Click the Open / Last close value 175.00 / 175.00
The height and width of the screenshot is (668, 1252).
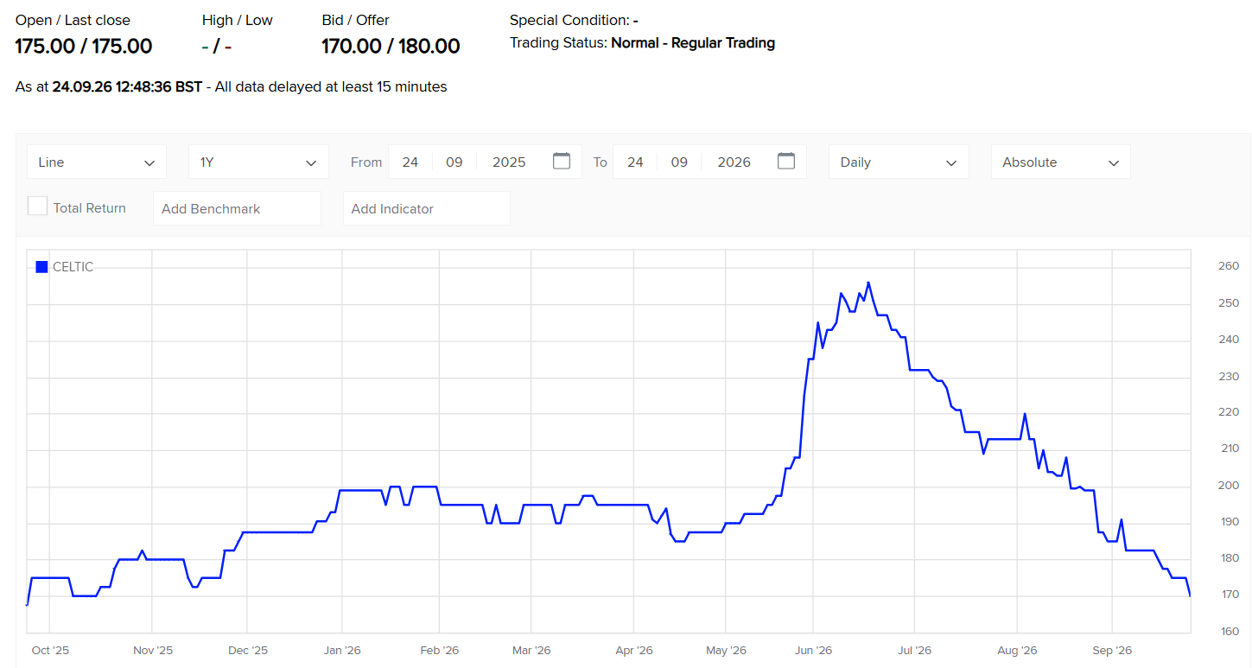84,46
